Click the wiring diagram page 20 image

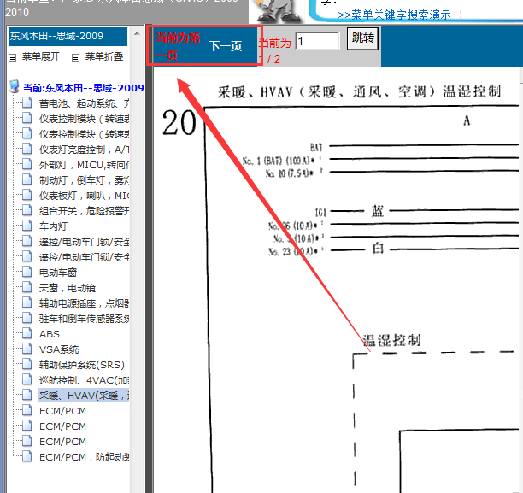[337, 280]
